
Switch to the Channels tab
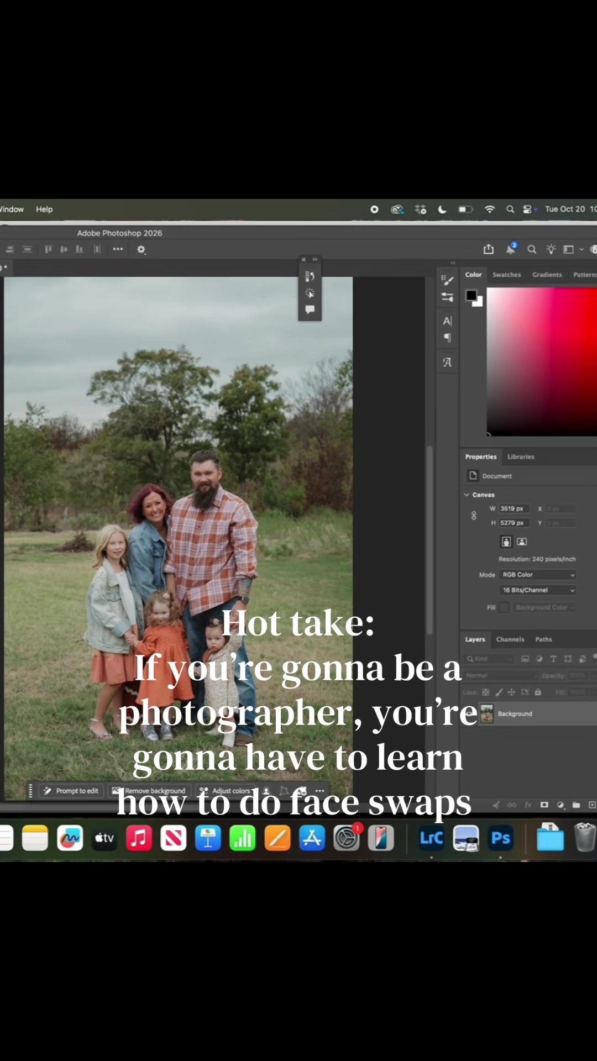pos(510,639)
